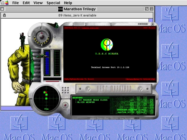The width and height of the screenshot is (187, 140).
Task: Click the red mic button
Action: [x=65, y=105]
